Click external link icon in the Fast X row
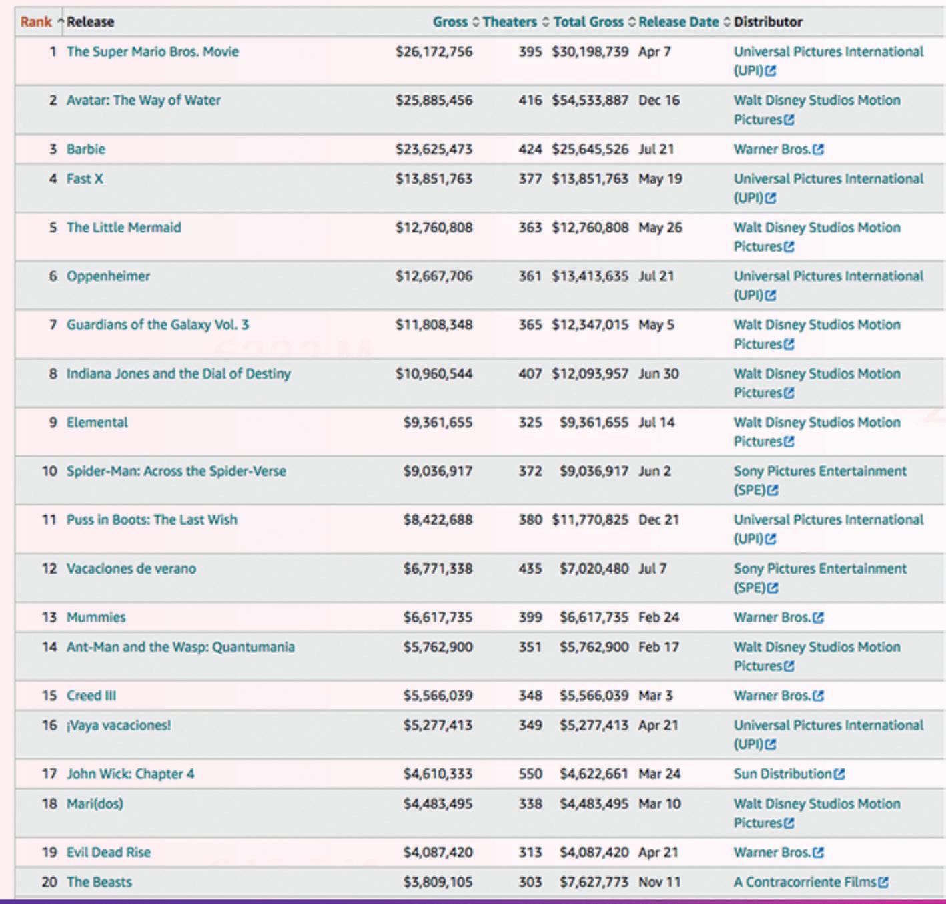This screenshot has height=904, width=946. [x=771, y=198]
